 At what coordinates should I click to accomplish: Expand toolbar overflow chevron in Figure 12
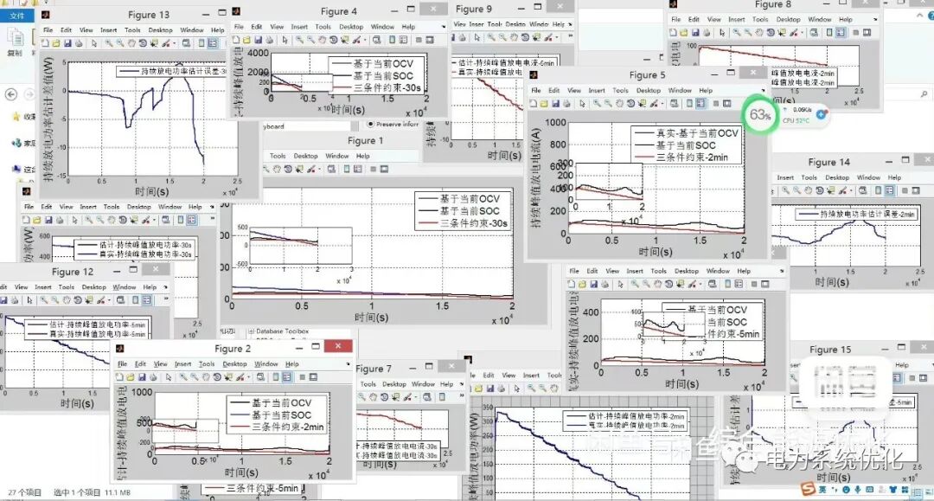tap(165, 299)
